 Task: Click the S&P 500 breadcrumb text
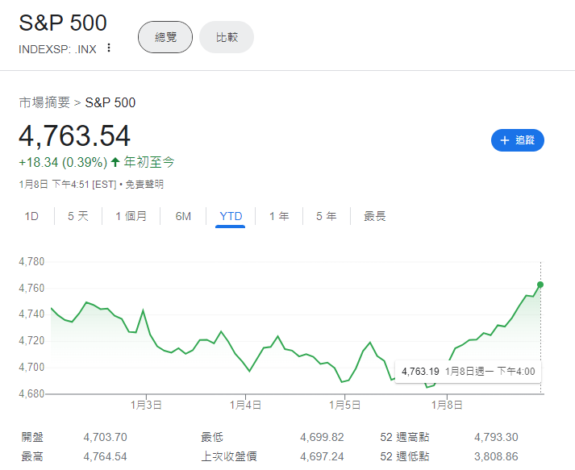tap(110, 102)
